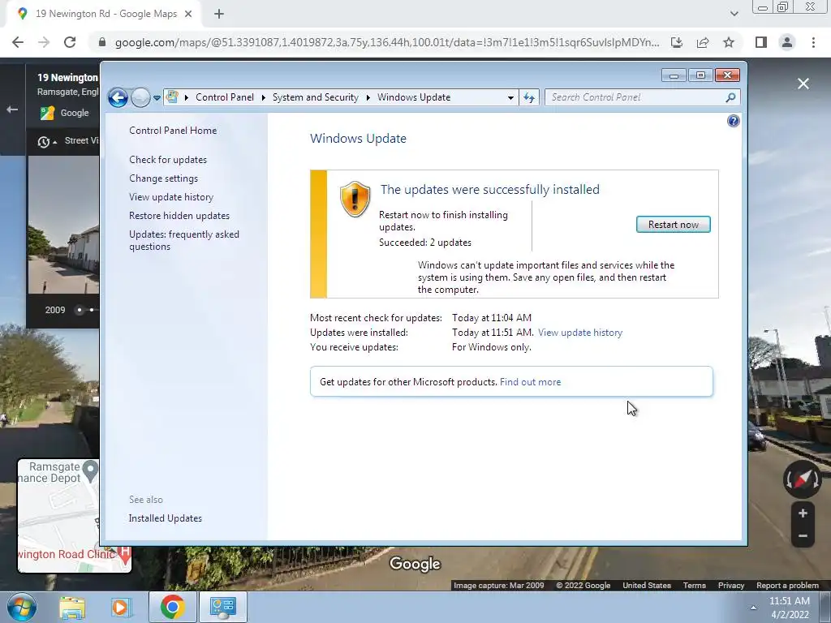Viewport: 831px width, 623px height.
Task: Open recent pages dropdown arrow in Control Panel
Action: 157,98
